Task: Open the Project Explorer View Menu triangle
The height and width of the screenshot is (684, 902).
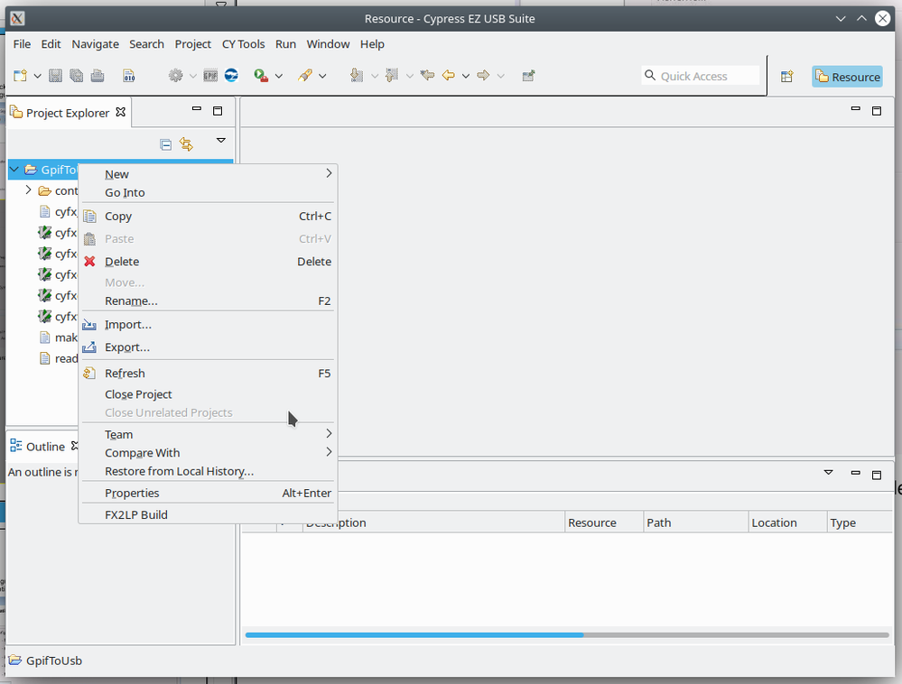Action: point(221,140)
